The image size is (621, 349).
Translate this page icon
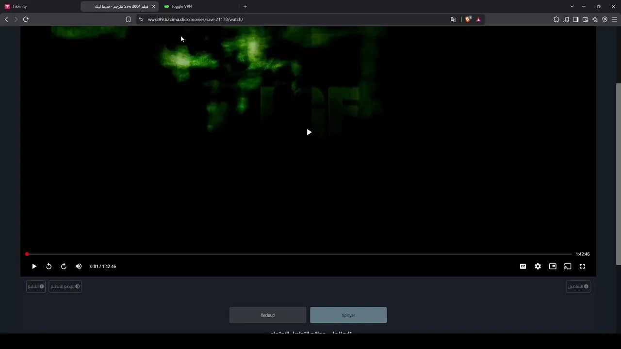(453, 19)
